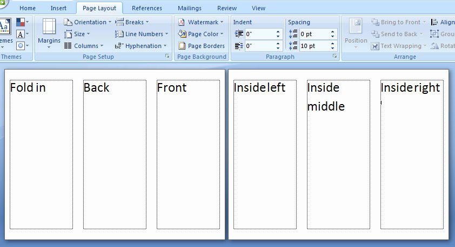Switch to the Home tab
The image size is (455, 247).
[28, 8]
